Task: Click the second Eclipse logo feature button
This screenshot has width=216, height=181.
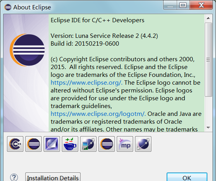Action: click(x=107, y=144)
